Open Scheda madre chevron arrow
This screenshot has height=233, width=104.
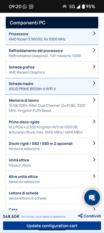(x=94, y=83)
